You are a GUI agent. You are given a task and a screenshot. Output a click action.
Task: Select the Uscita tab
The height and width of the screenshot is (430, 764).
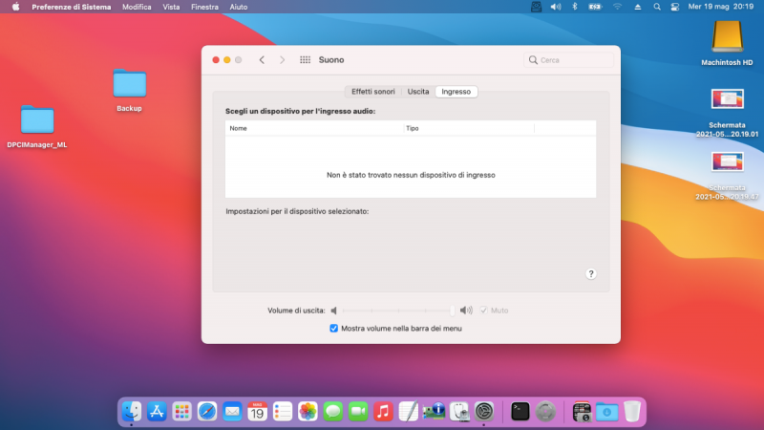click(x=418, y=92)
